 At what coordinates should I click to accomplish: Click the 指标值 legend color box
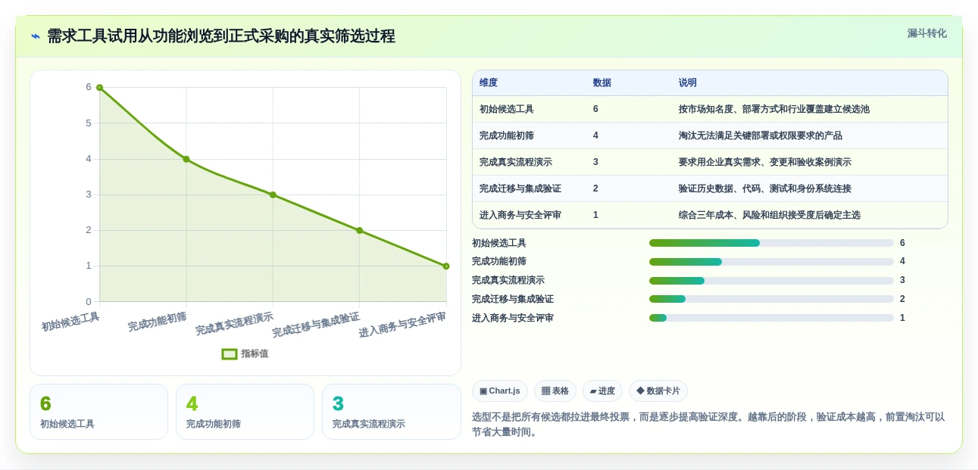coord(230,353)
